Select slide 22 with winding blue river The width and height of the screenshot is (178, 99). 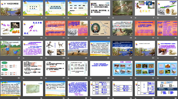pyautogui.click(x=122, y=48)
